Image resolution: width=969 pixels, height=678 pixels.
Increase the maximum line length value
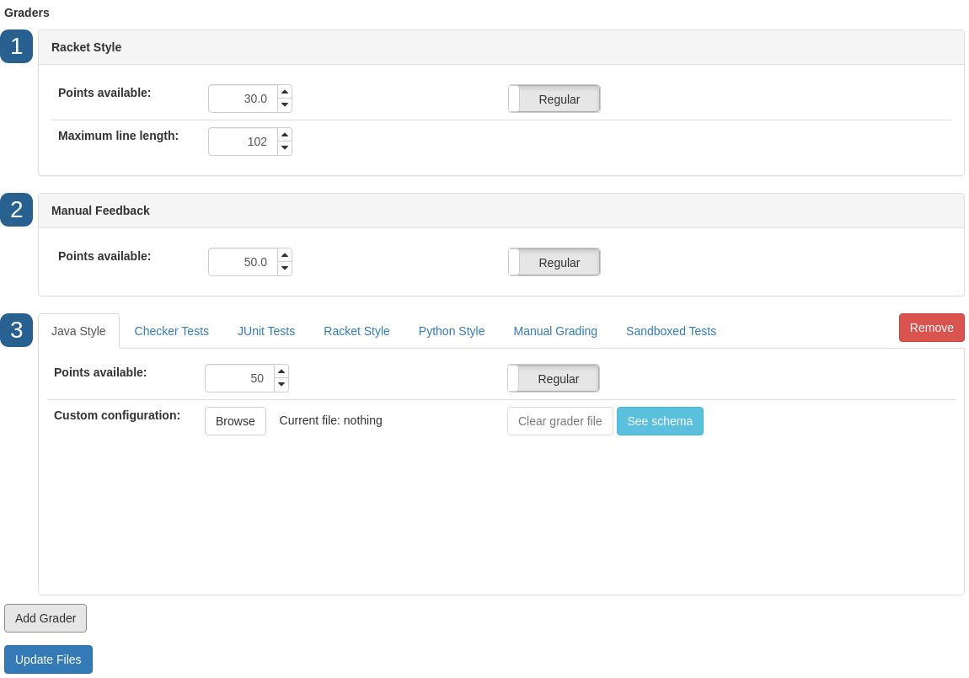tap(285, 135)
